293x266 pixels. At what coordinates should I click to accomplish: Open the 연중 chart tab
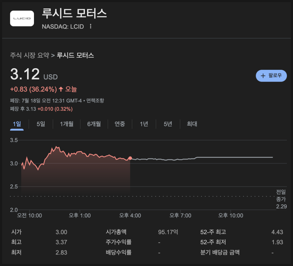click(x=120, y=124)
